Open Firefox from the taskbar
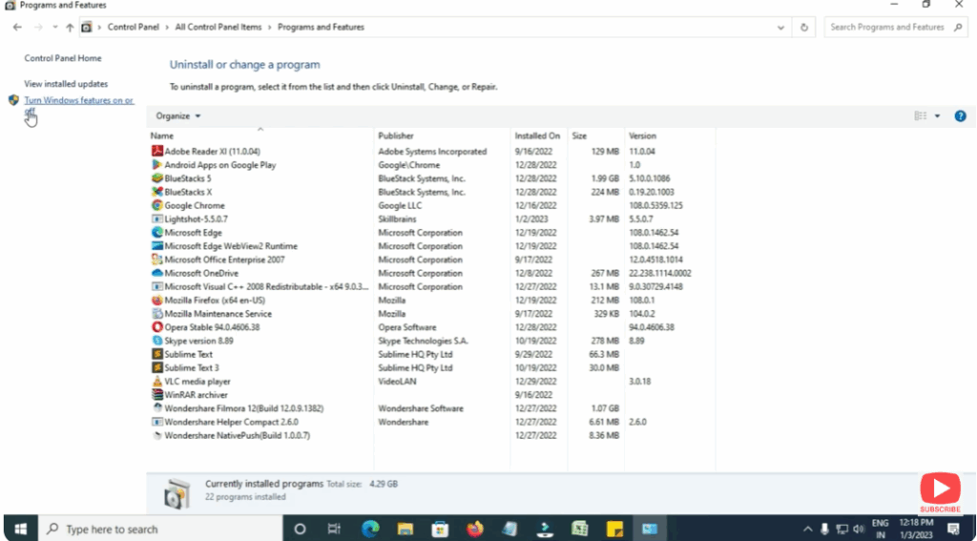Image resolution: width=977 pixels, height=541 pixels. 475,529
